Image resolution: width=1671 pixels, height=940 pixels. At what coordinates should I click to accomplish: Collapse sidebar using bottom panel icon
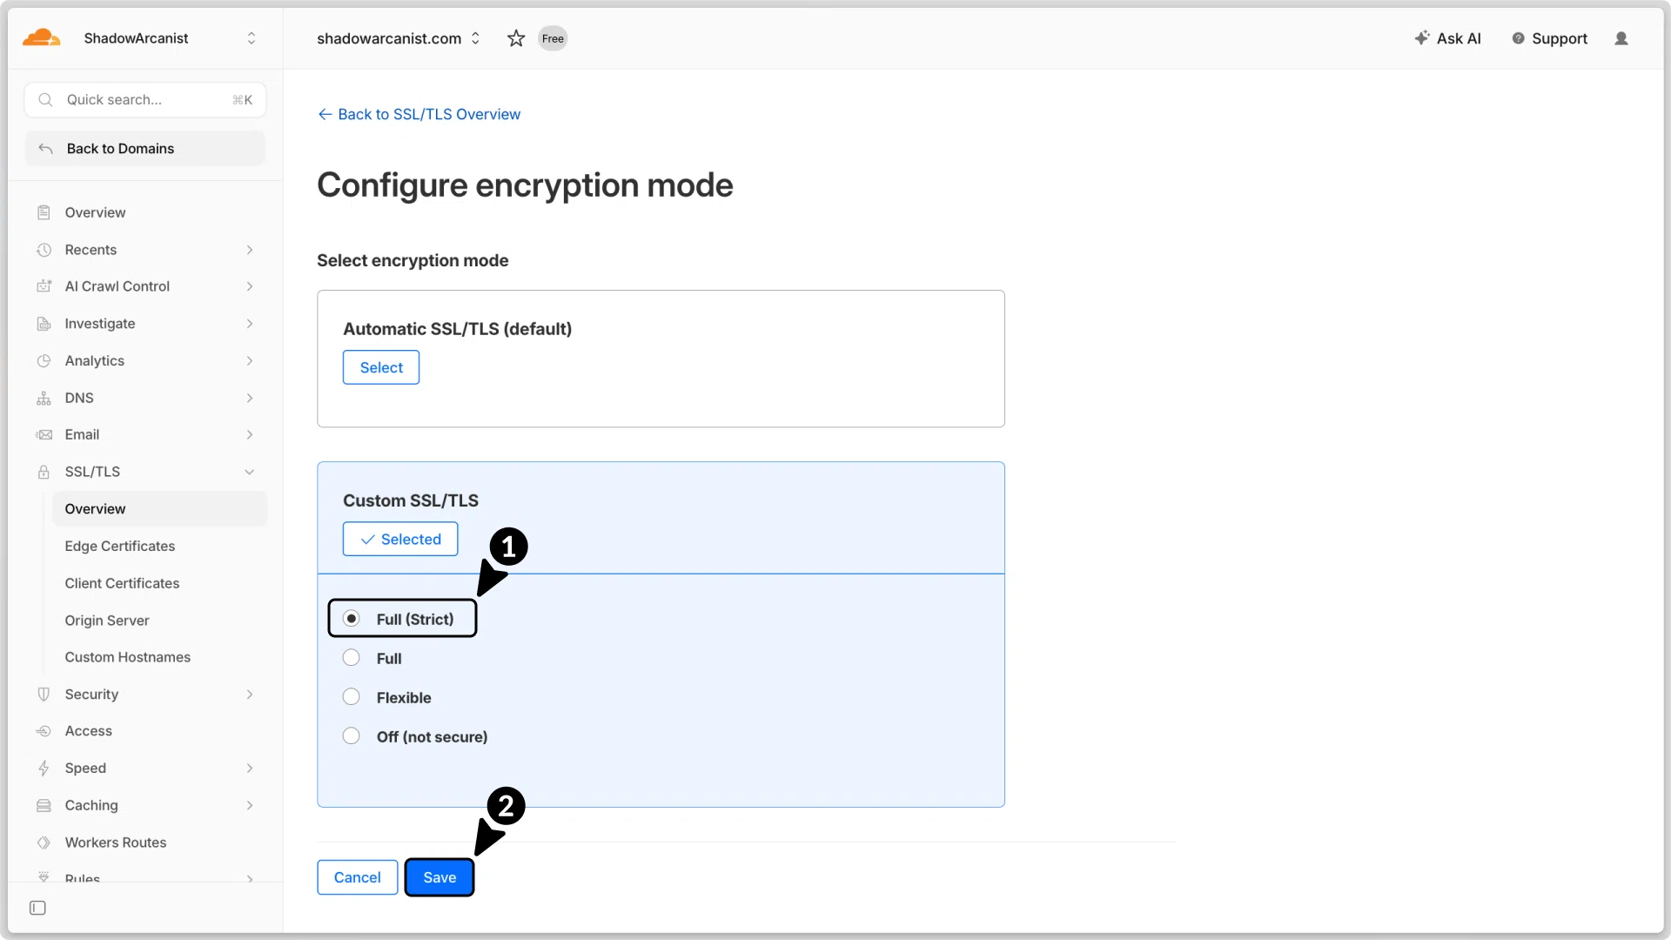tap(37, 908)
